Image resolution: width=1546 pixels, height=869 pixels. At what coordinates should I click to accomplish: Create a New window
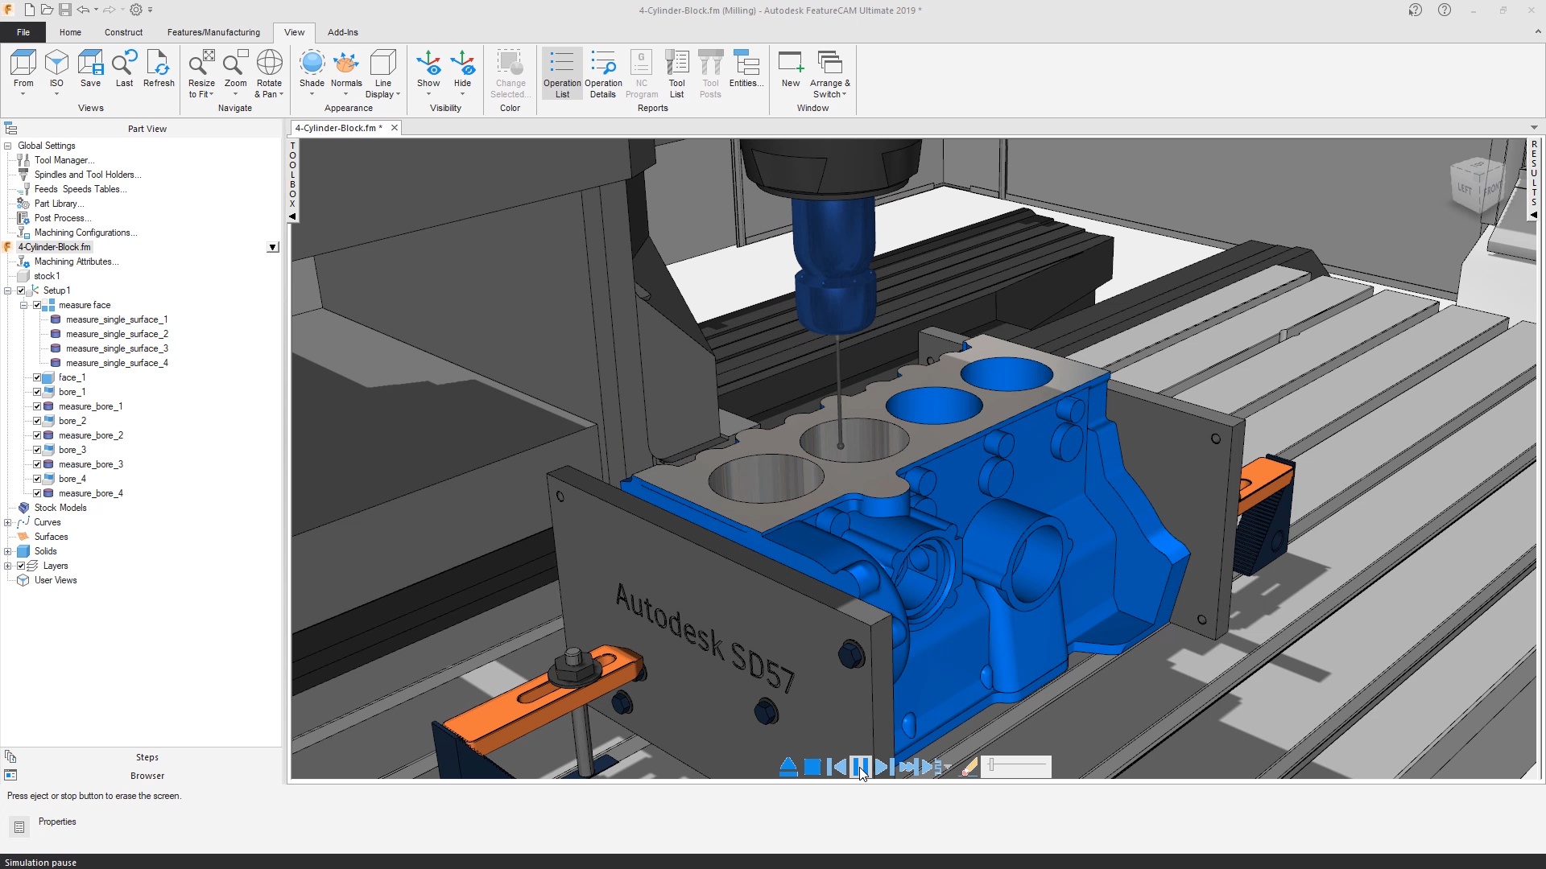point(791,68)
